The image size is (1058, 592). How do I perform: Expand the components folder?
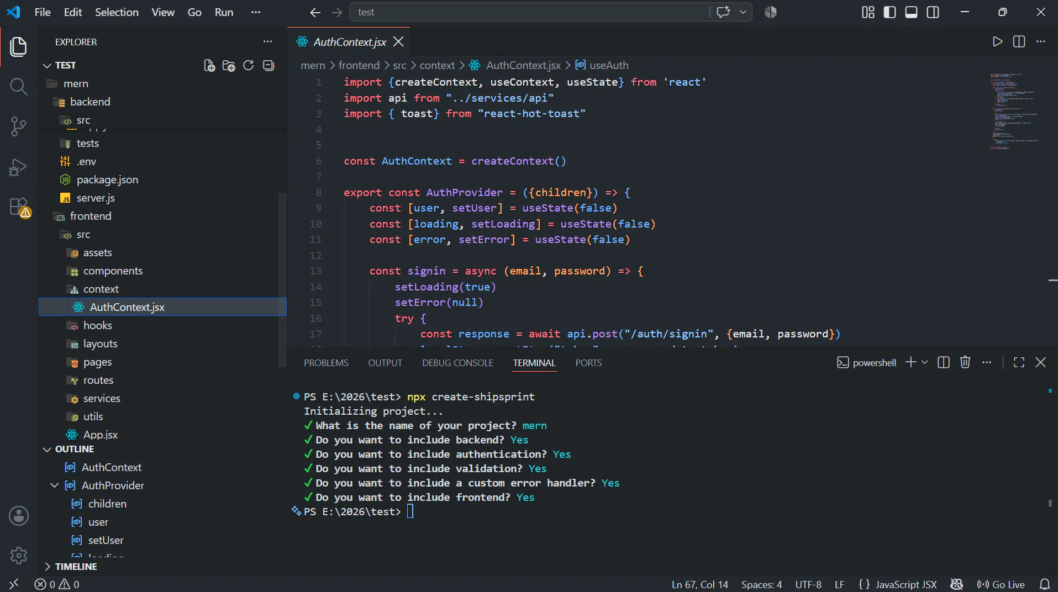click(x=113, y=271)
